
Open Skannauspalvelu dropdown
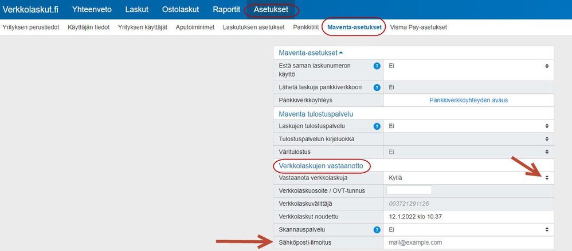[468, 230]
